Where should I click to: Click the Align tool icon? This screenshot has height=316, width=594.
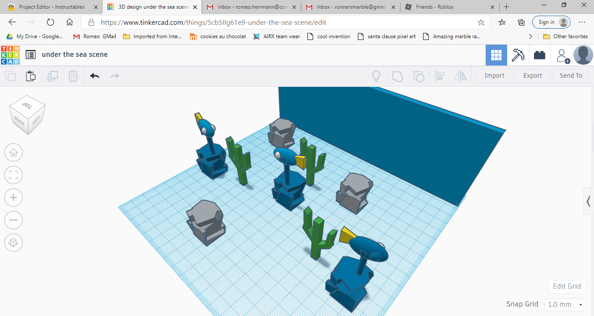pyautogui.click(x=440, y=76)
